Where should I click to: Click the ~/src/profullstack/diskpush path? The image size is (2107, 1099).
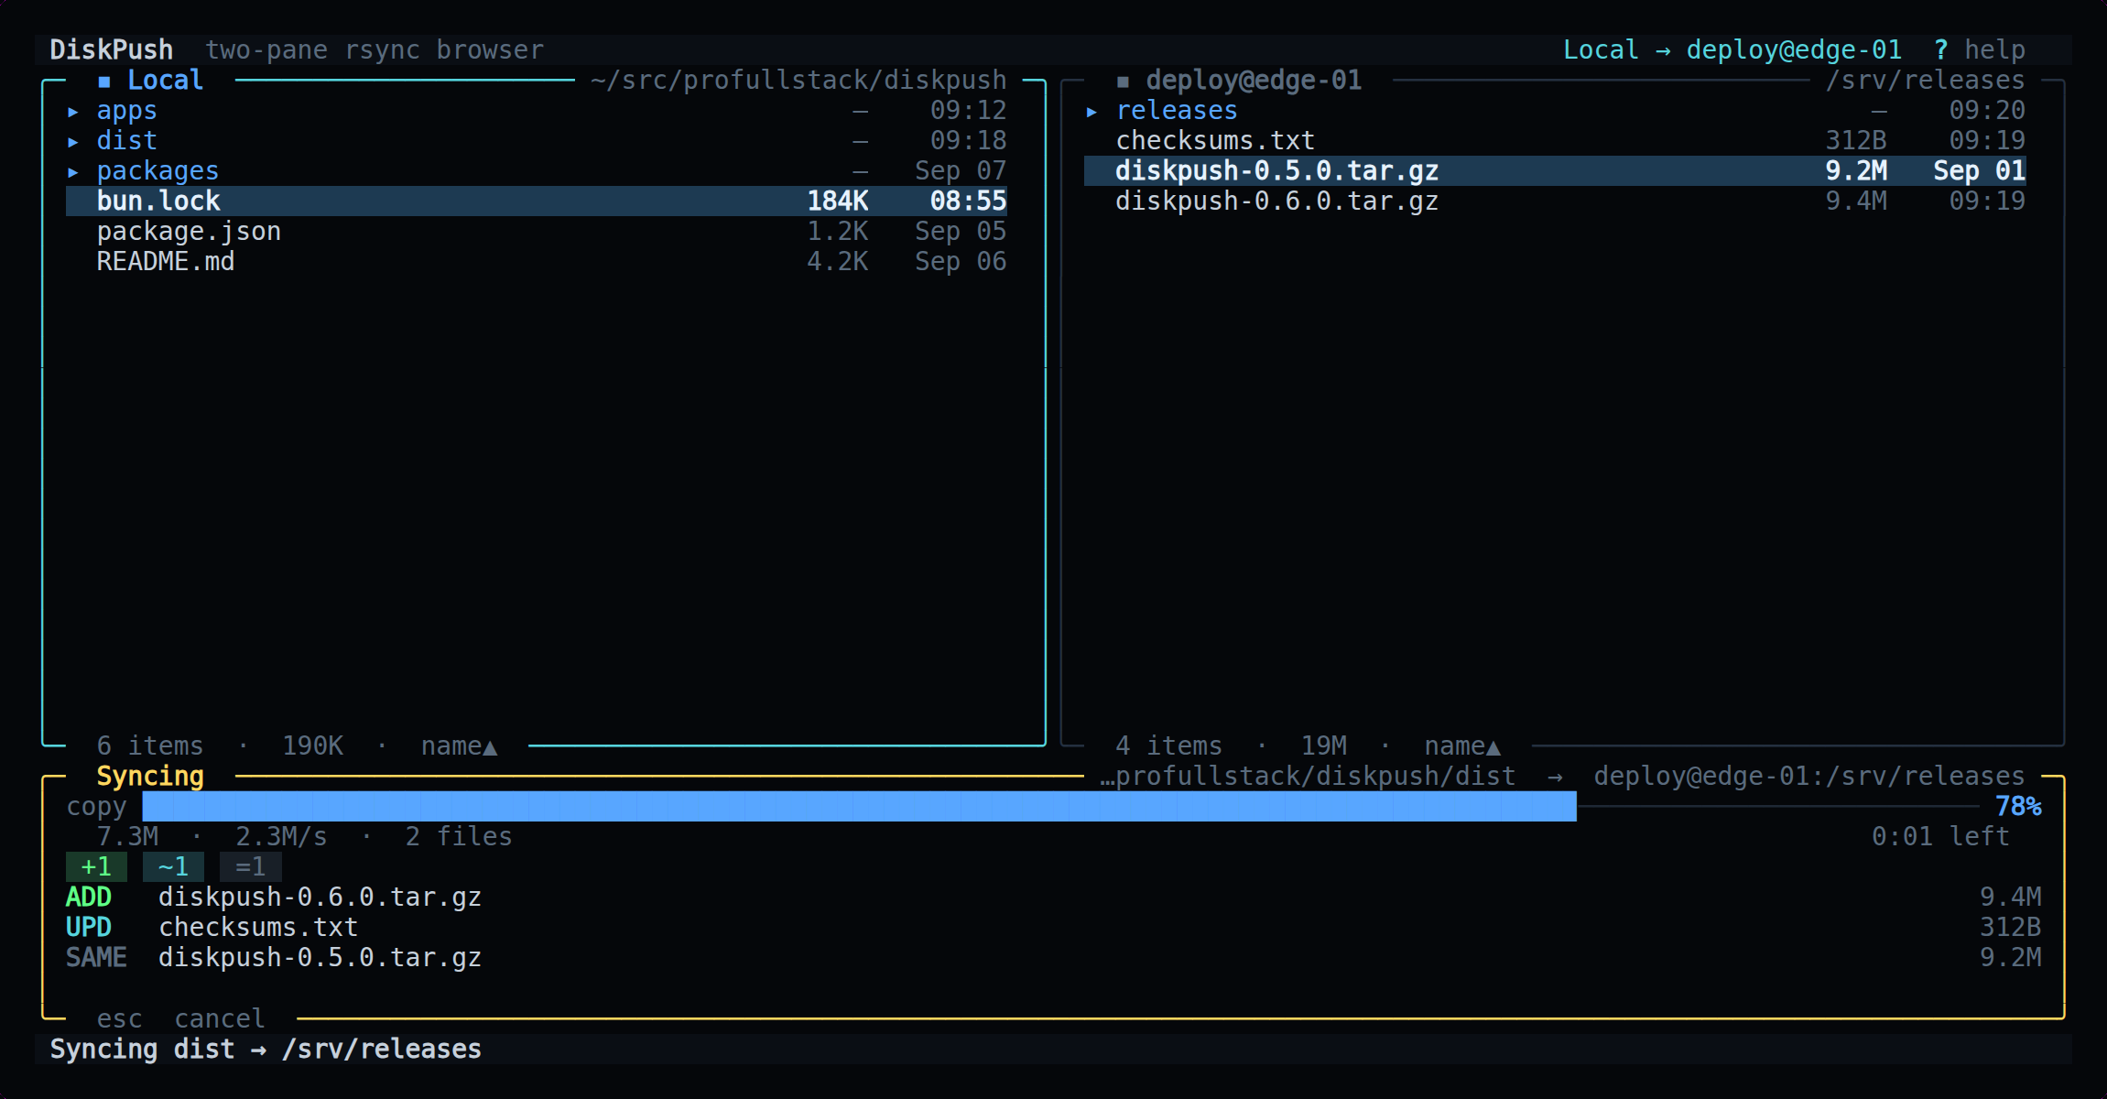[798, 81]
